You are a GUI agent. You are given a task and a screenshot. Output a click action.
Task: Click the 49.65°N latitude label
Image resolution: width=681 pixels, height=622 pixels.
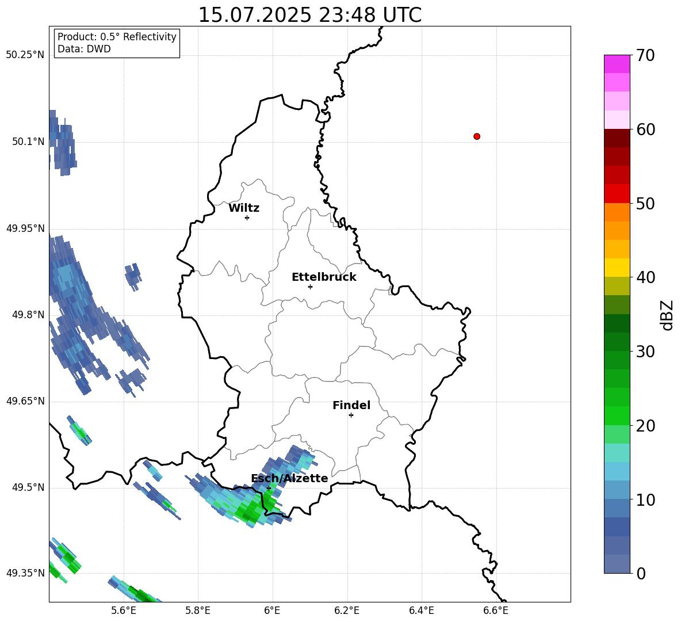click(25, 401)
